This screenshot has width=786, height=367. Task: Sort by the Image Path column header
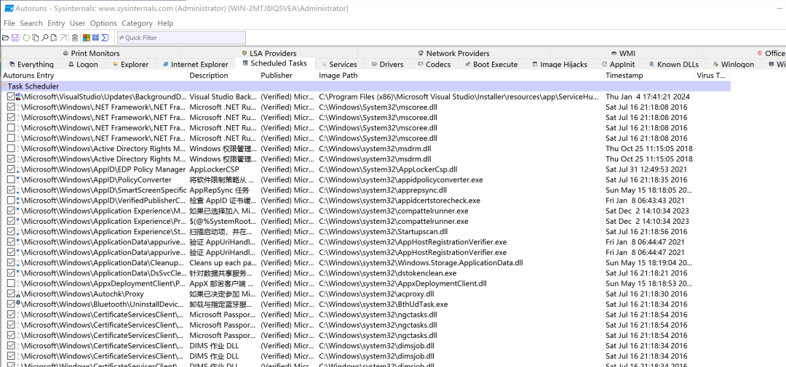click(460, 75)
